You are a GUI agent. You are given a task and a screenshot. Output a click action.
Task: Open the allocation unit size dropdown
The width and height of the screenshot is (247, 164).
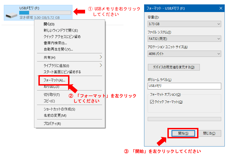[x=184, y=54]
